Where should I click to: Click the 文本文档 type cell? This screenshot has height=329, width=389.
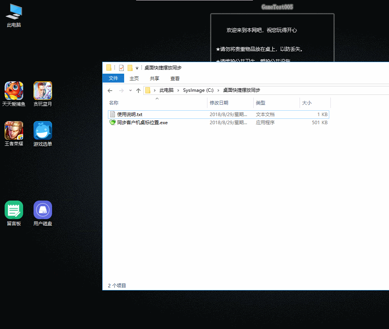(x=265, y=115)
